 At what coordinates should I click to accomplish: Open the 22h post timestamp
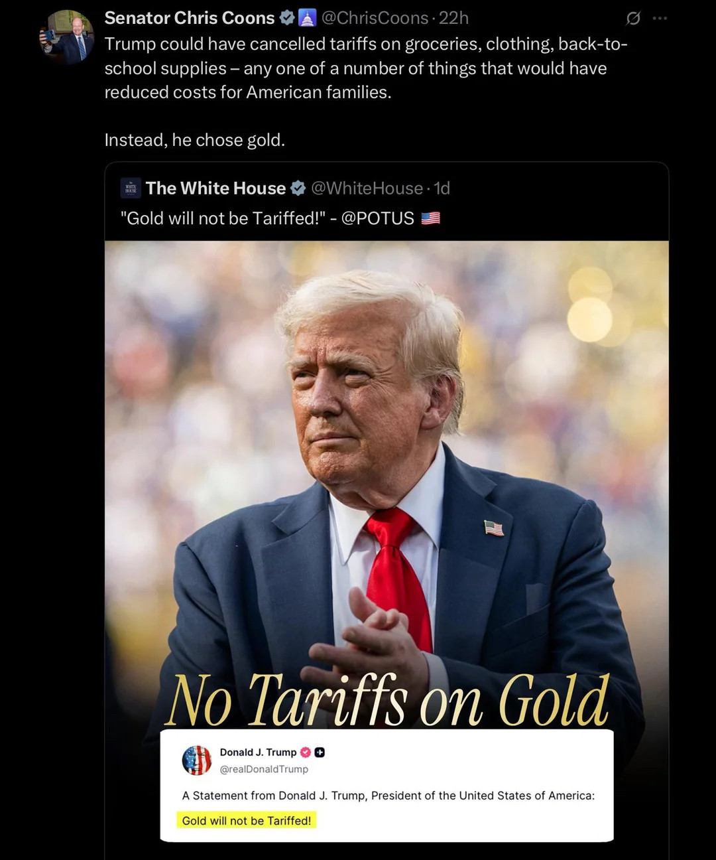click(454, 18)
